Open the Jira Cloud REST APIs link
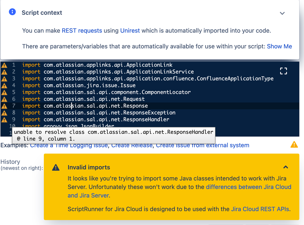This screenshot has height=225, width=304. pos(260,209)
